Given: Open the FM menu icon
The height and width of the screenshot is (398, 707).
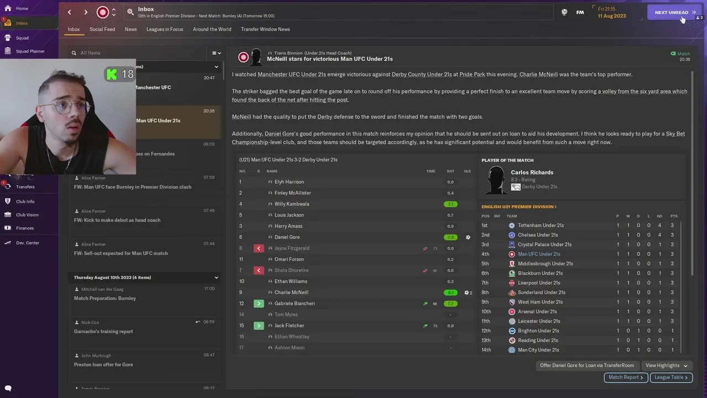Looking at the screenshot, I should [580, 12].
